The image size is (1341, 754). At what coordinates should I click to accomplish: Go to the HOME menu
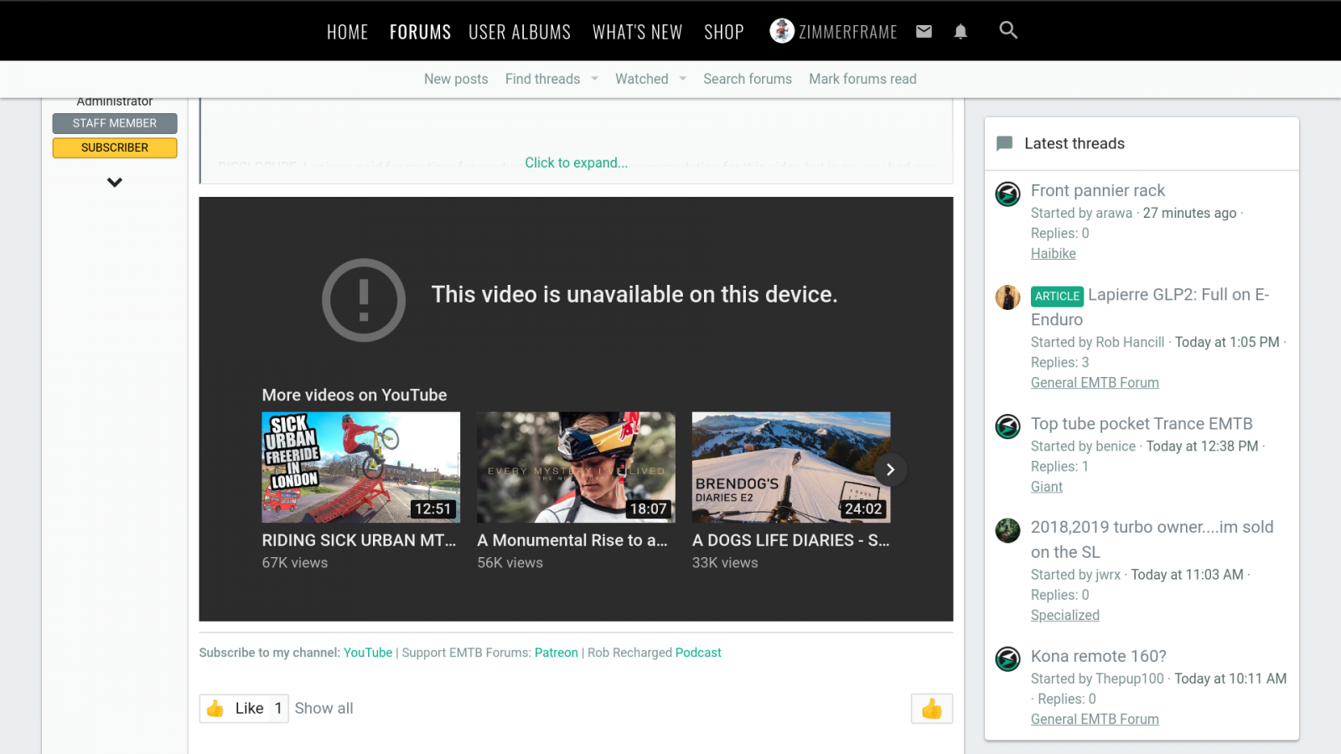pos(348,32)
